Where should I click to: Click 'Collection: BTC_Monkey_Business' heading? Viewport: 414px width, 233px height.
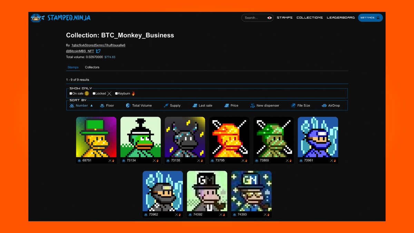[120, 35]
